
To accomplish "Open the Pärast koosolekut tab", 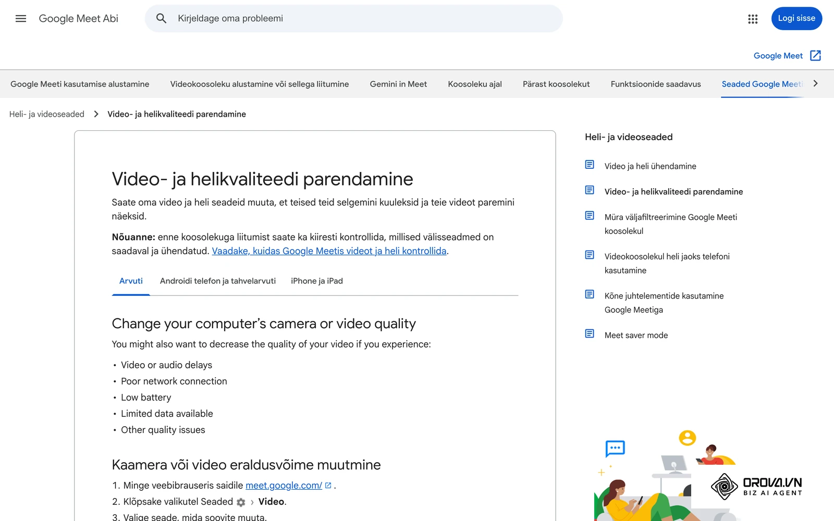I will tap(556, 84).
